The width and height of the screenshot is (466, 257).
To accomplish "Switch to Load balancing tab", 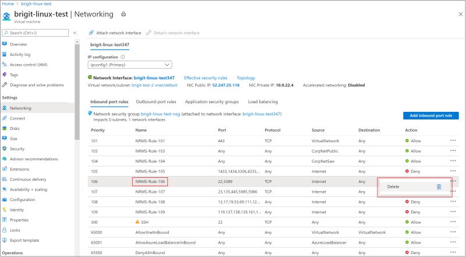I will (x=263, y=101).
